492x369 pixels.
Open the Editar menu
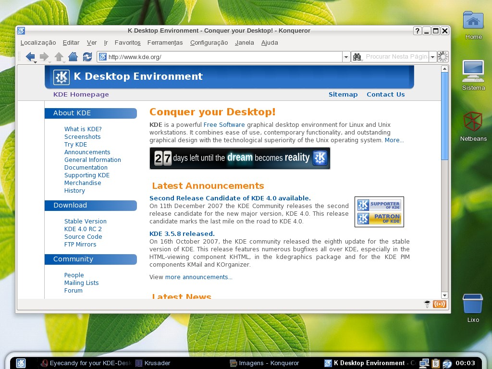[x=71, y=43]
